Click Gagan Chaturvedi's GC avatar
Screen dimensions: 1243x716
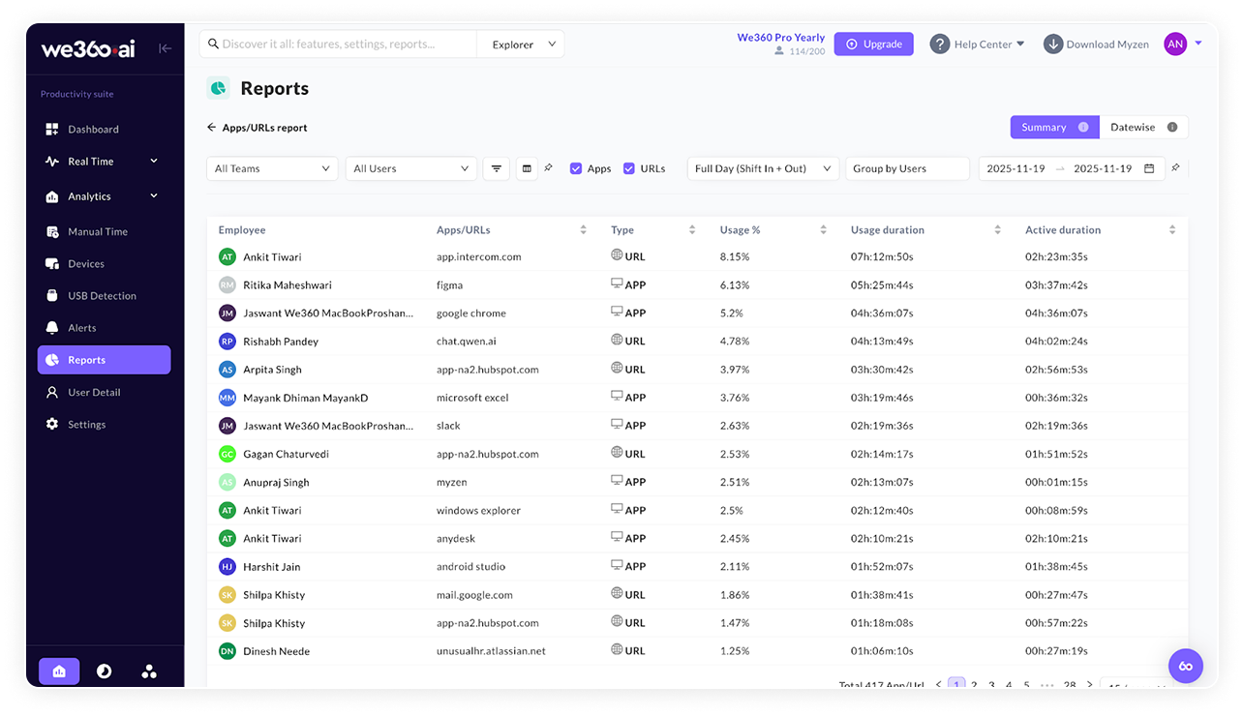pyautogui.click(x=227, y=454)
